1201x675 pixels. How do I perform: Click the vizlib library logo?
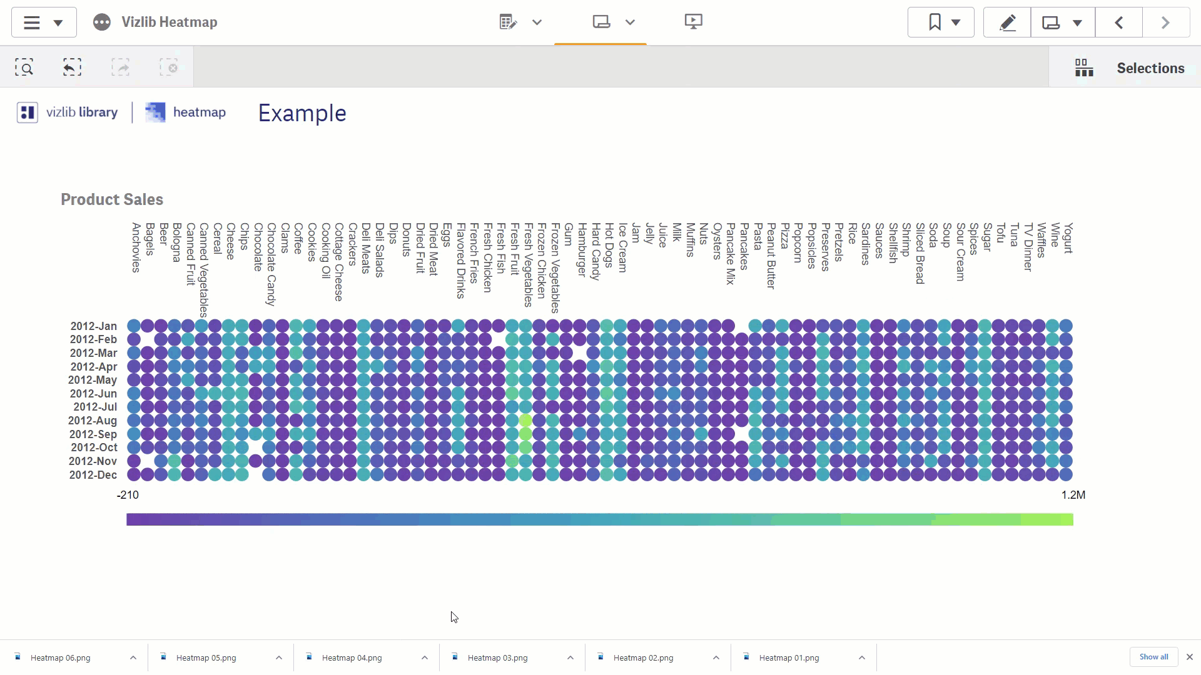[x=68, y=112]
